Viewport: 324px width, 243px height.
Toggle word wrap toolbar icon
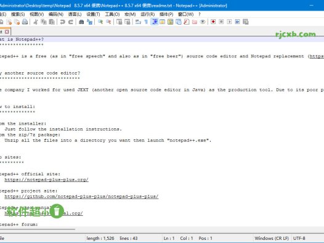[138, 22]
